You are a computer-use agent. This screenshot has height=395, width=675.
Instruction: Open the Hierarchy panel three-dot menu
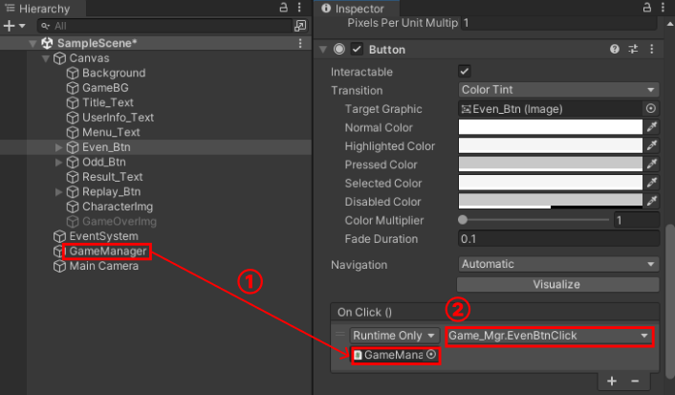point(299,8)
